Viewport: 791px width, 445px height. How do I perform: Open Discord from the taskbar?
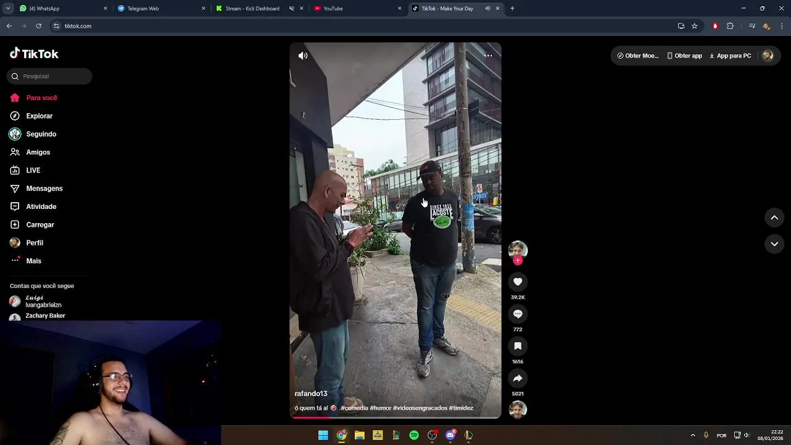450,435
